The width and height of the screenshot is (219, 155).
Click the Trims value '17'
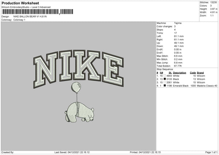(176, 33)
